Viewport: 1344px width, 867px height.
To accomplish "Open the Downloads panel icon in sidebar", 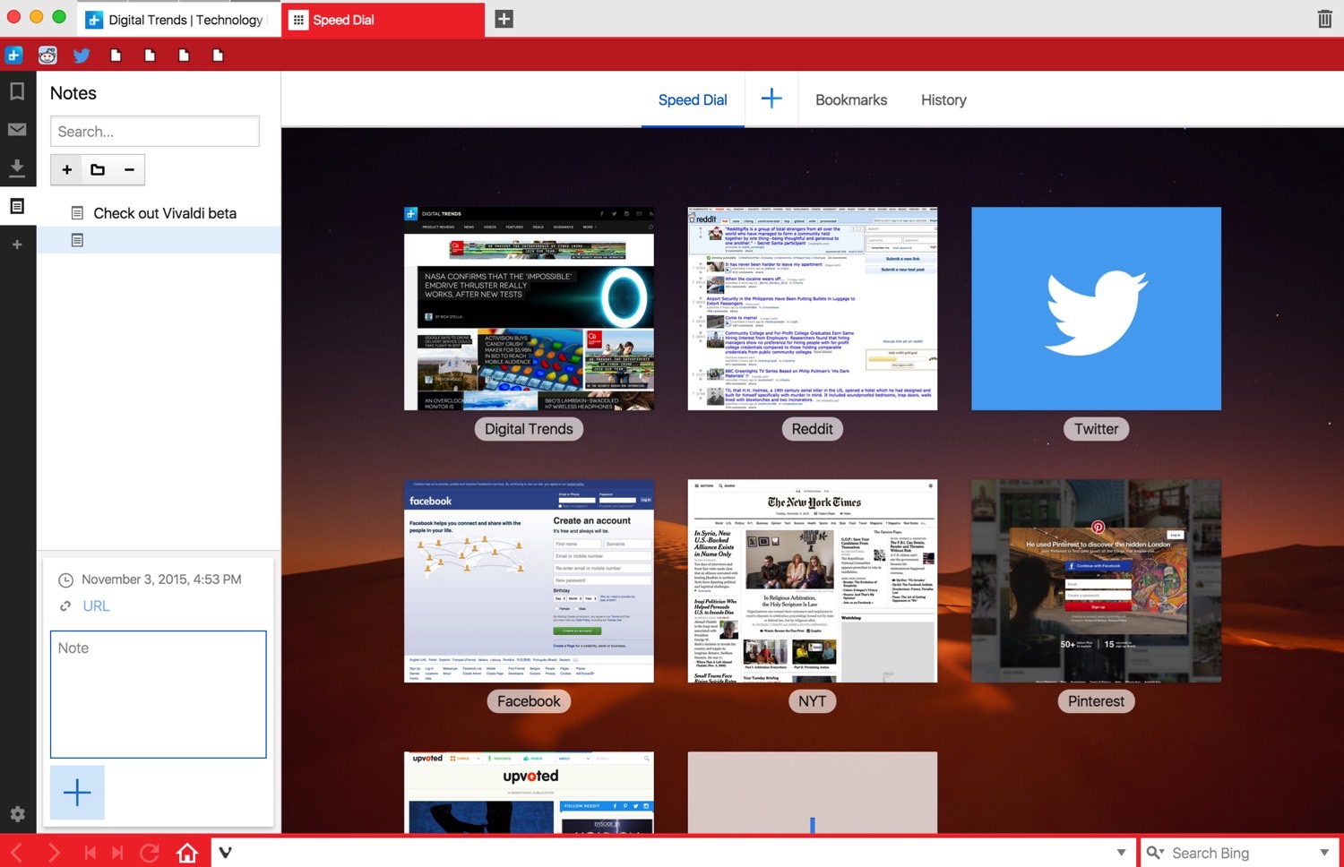I will coord(17,167).
